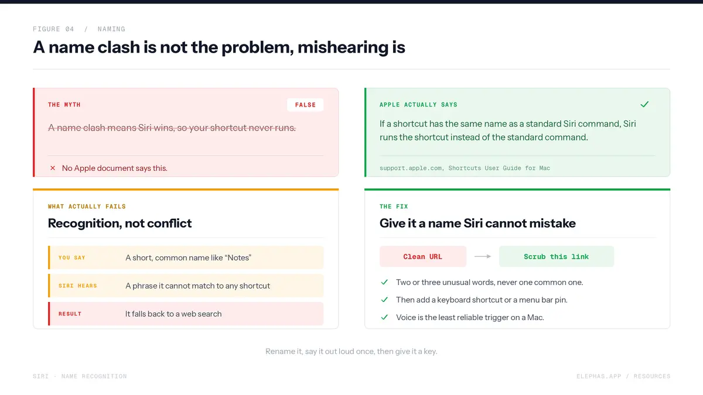Click checkmark next to Two or three unusual words
This screenshot has width=703, height=395.
384,282
